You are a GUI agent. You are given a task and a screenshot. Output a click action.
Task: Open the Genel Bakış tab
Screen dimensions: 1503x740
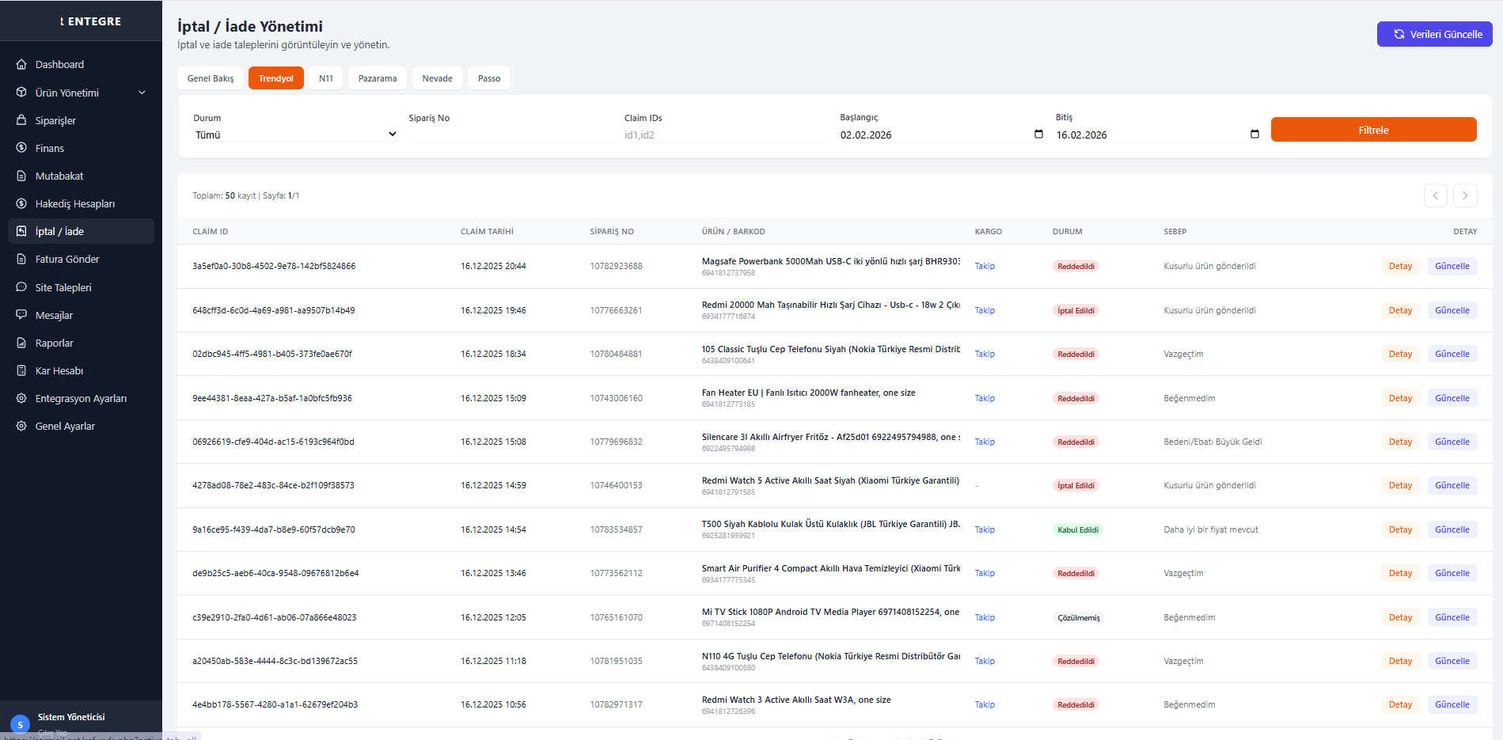[x=211, y=78]
